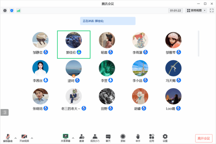Click the meeting timer 01:01:22
The width and height of the screenshot is (216, 144).
point(175,11)
